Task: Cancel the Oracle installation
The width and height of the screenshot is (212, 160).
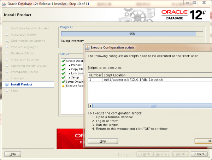Action: pos(199,154)
